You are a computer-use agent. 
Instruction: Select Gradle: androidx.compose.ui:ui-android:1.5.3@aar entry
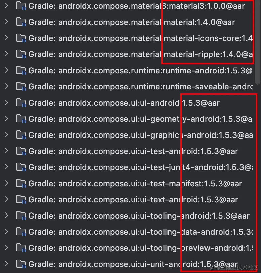click(x=124, y=103)
